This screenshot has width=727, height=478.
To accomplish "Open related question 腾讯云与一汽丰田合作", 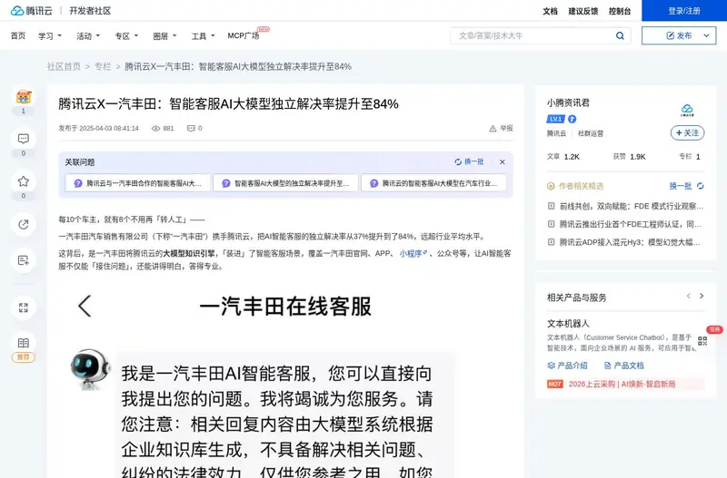I will [x=138, y=183].
